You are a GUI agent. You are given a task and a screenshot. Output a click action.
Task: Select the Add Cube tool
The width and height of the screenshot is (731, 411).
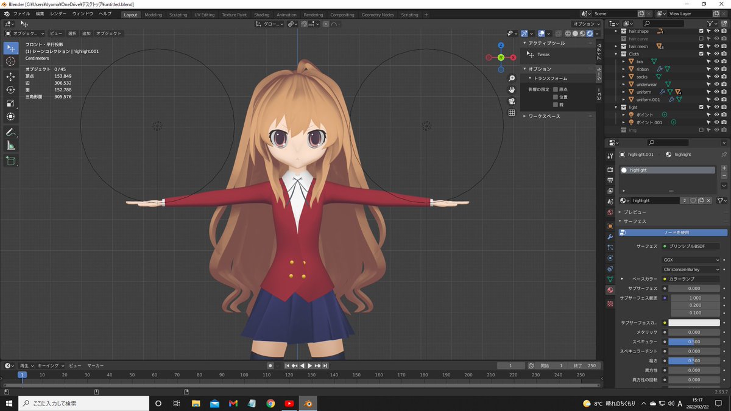[x=10, y=161]
